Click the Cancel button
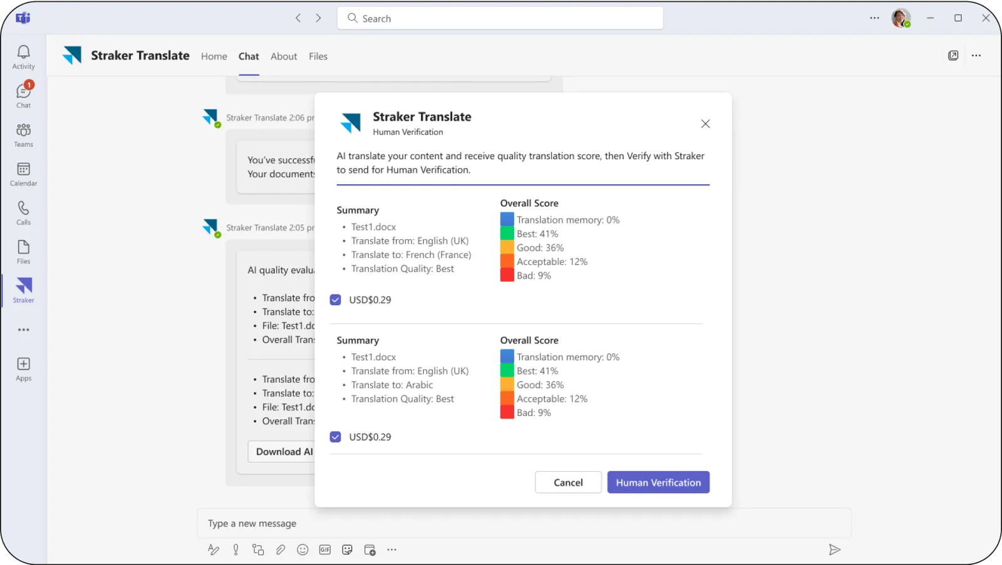Viewport: 1002px width, 565px height. coord(568,482)
